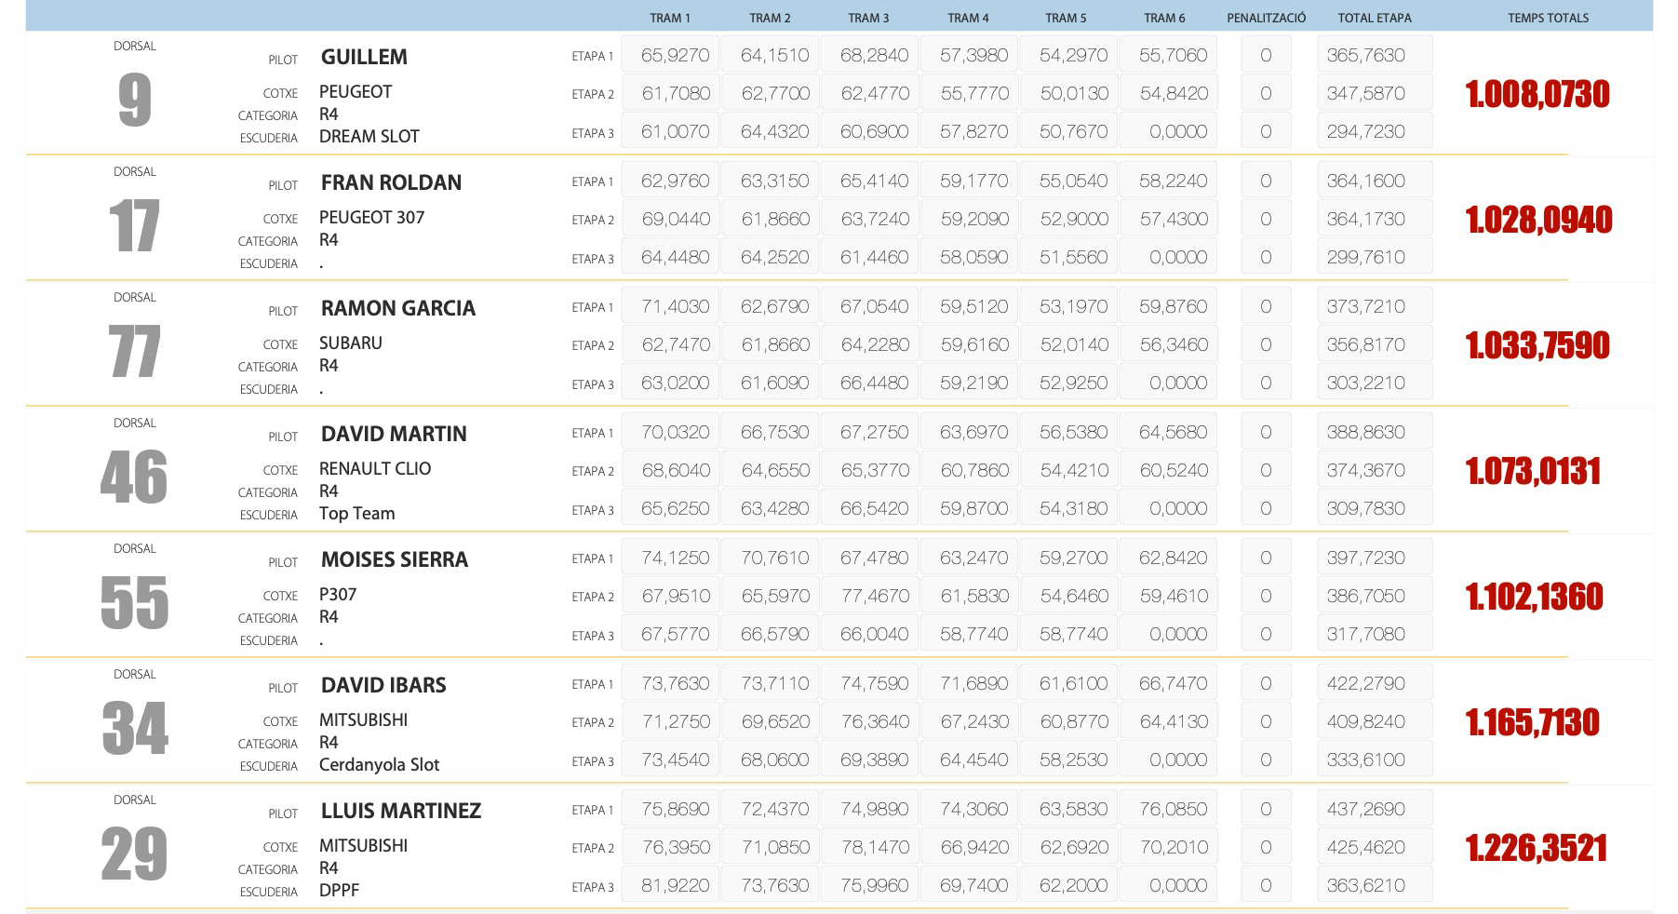
Task: Click dorsal number 17
Action: pos(135,226)
